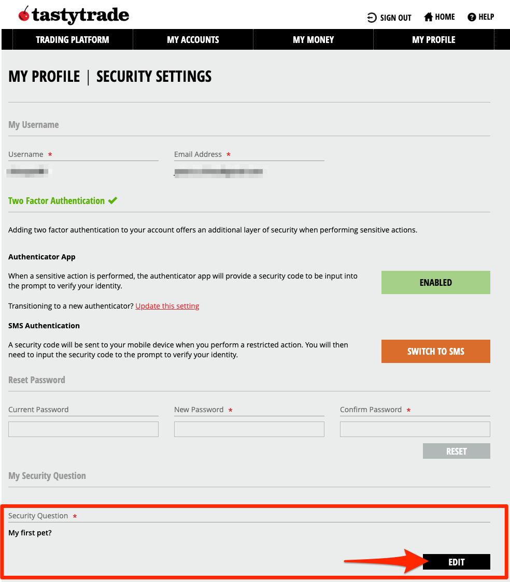Click the red asterisk next to Security Question
This screenshot has height=582, width=510.
75,516
